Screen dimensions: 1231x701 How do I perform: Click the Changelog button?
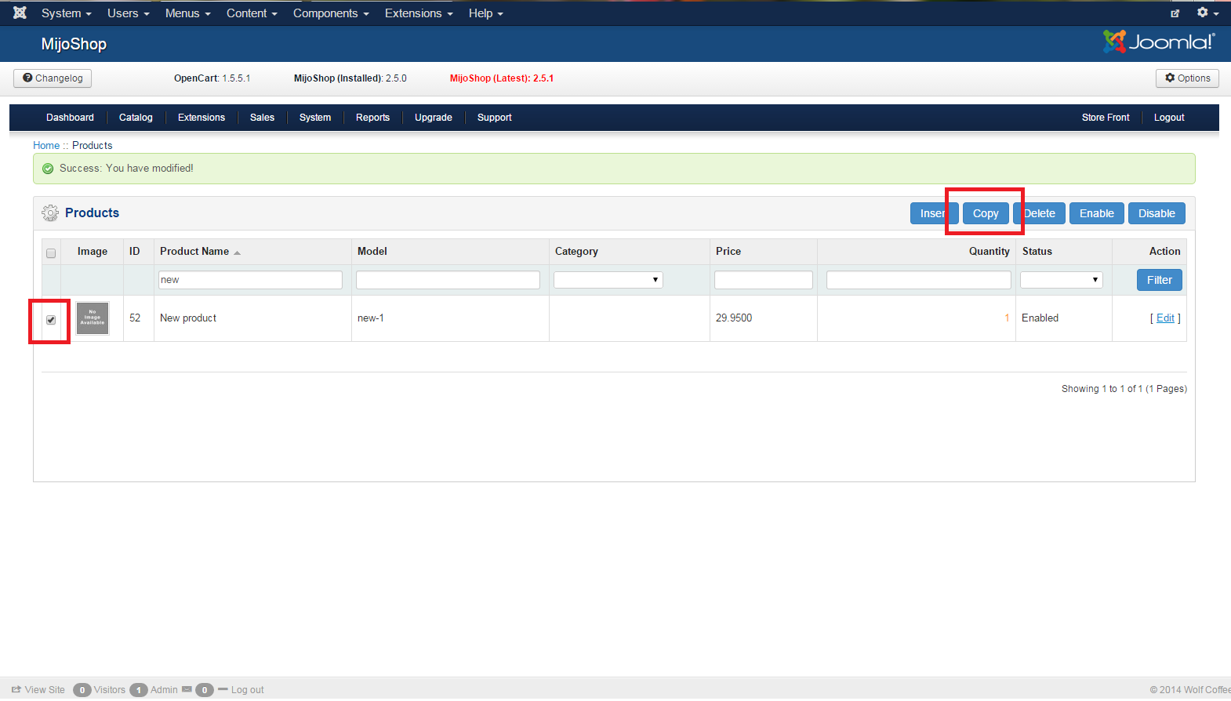(x=53, y=78)
